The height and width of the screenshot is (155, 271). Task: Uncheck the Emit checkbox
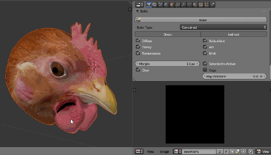(205, 53)
